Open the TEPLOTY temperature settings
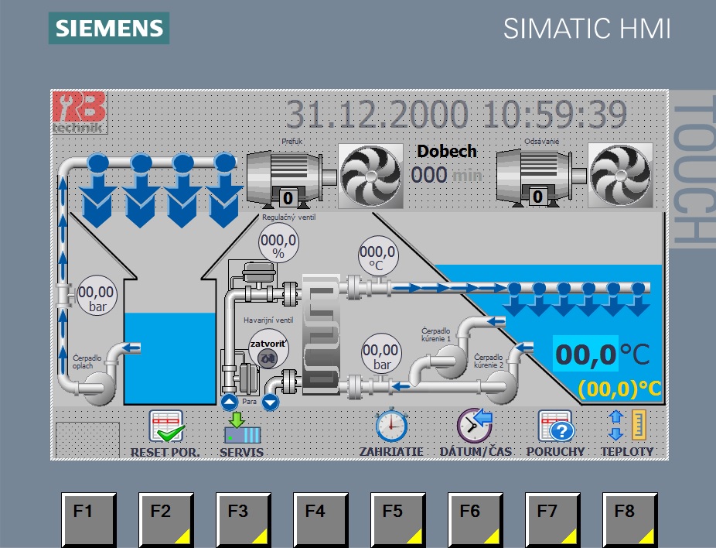The image size is (716, 548). (x=627, y=432)
